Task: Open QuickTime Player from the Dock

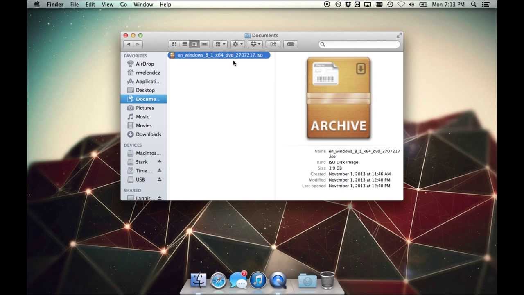Action: tap(278, 281)
